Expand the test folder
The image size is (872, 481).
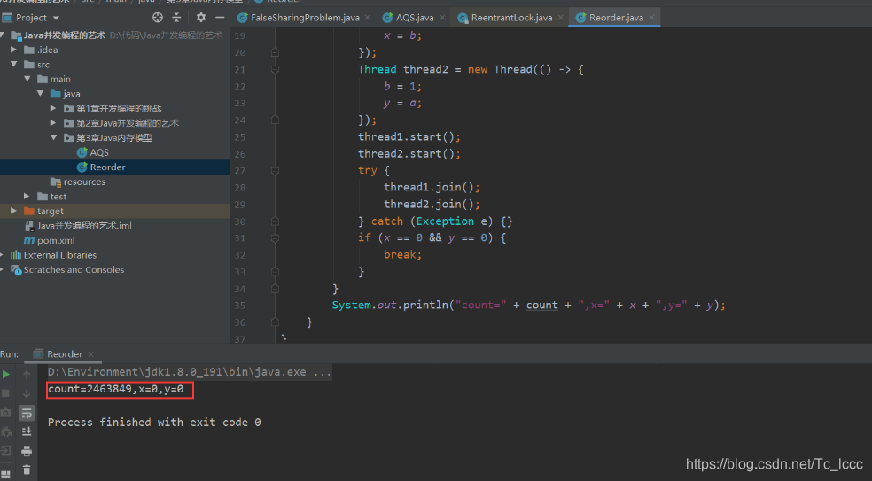pos(27,196)
